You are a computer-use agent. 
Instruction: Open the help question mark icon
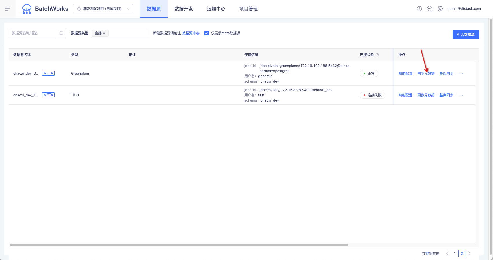click(x=419, y=9)
